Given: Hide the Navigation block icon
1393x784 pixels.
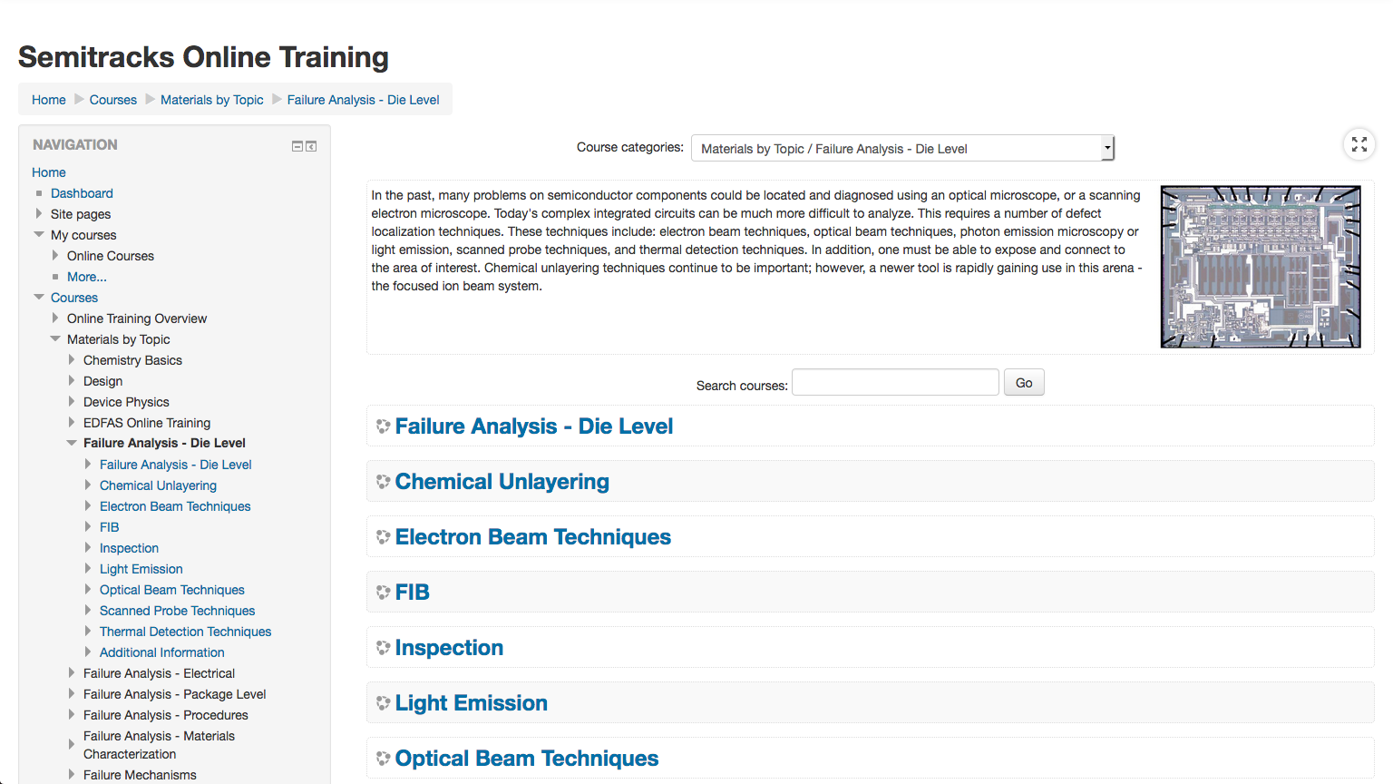Looking at the screenshot, I should click(x=297, y=146).
